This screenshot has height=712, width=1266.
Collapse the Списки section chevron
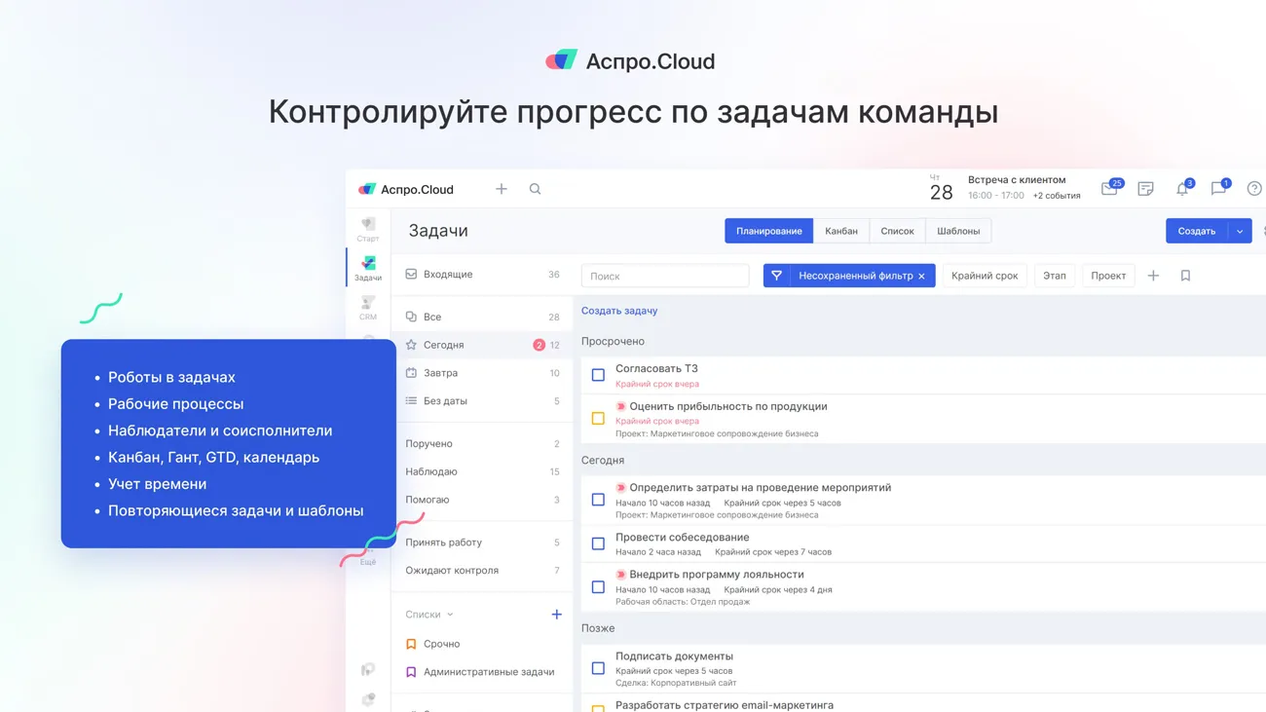point(450,615)
